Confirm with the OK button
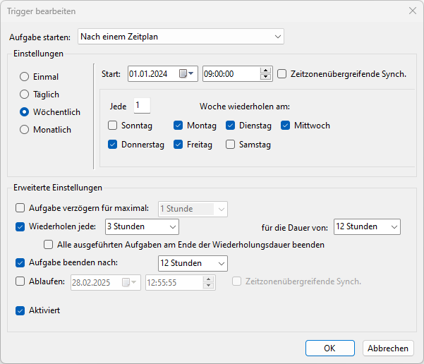 [x=330, y=348]
